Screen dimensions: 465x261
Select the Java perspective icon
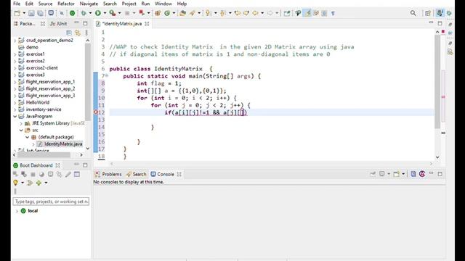pyautogui.click(x=440, y=13)
